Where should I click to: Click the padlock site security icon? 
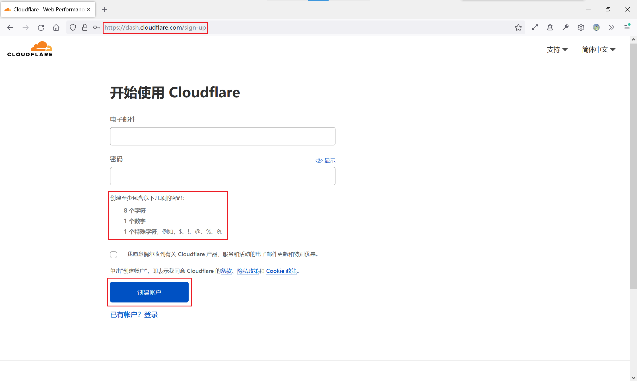[85, 28]
